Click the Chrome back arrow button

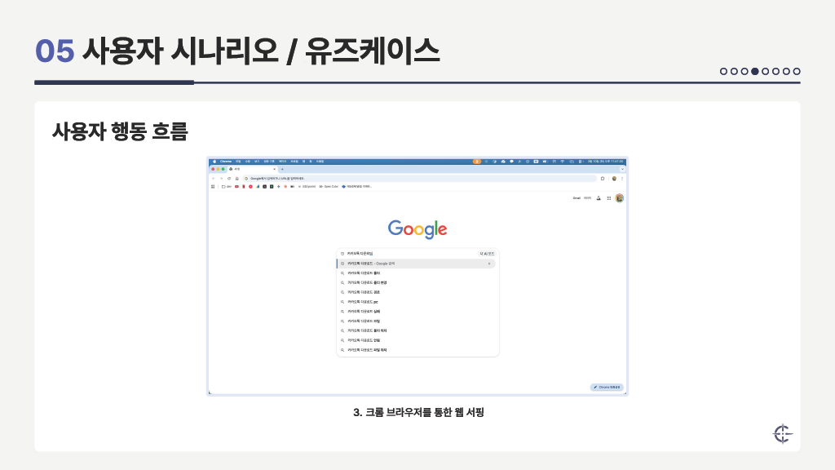[x=213, y=178]
